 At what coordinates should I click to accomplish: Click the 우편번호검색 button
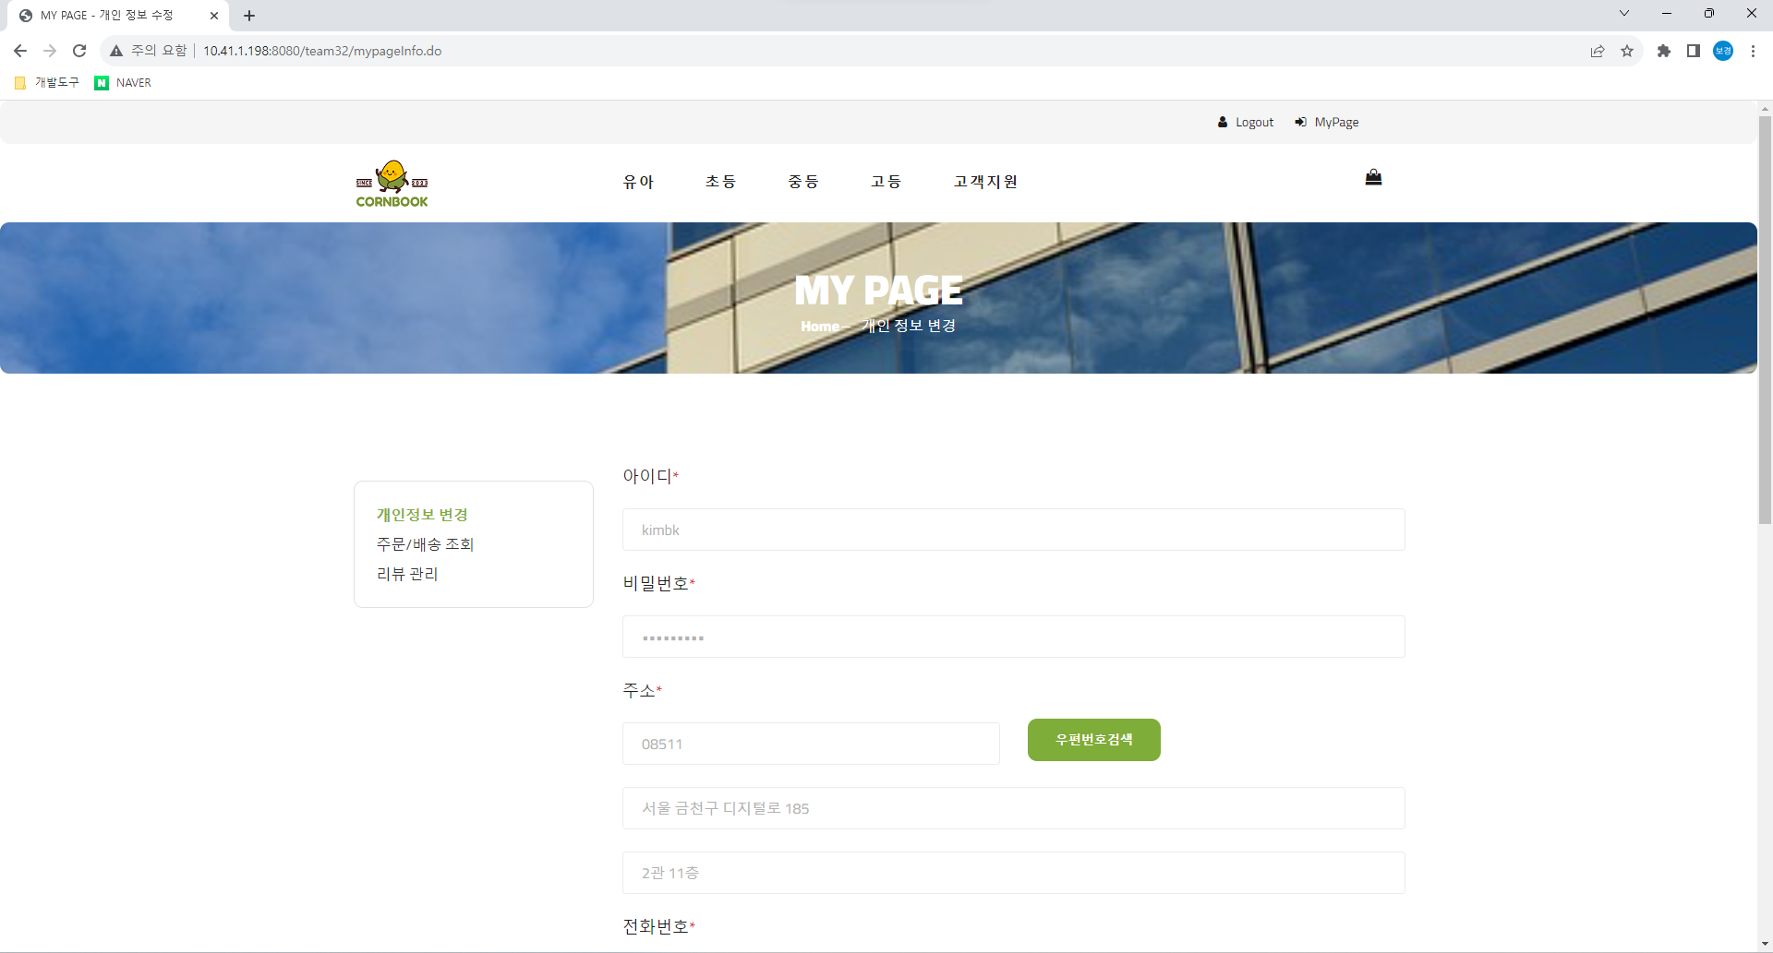point(1093,739)
